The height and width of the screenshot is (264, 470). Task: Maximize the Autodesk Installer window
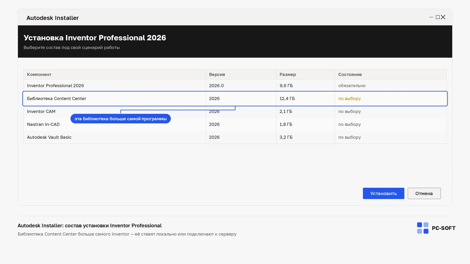click(438, 17)
